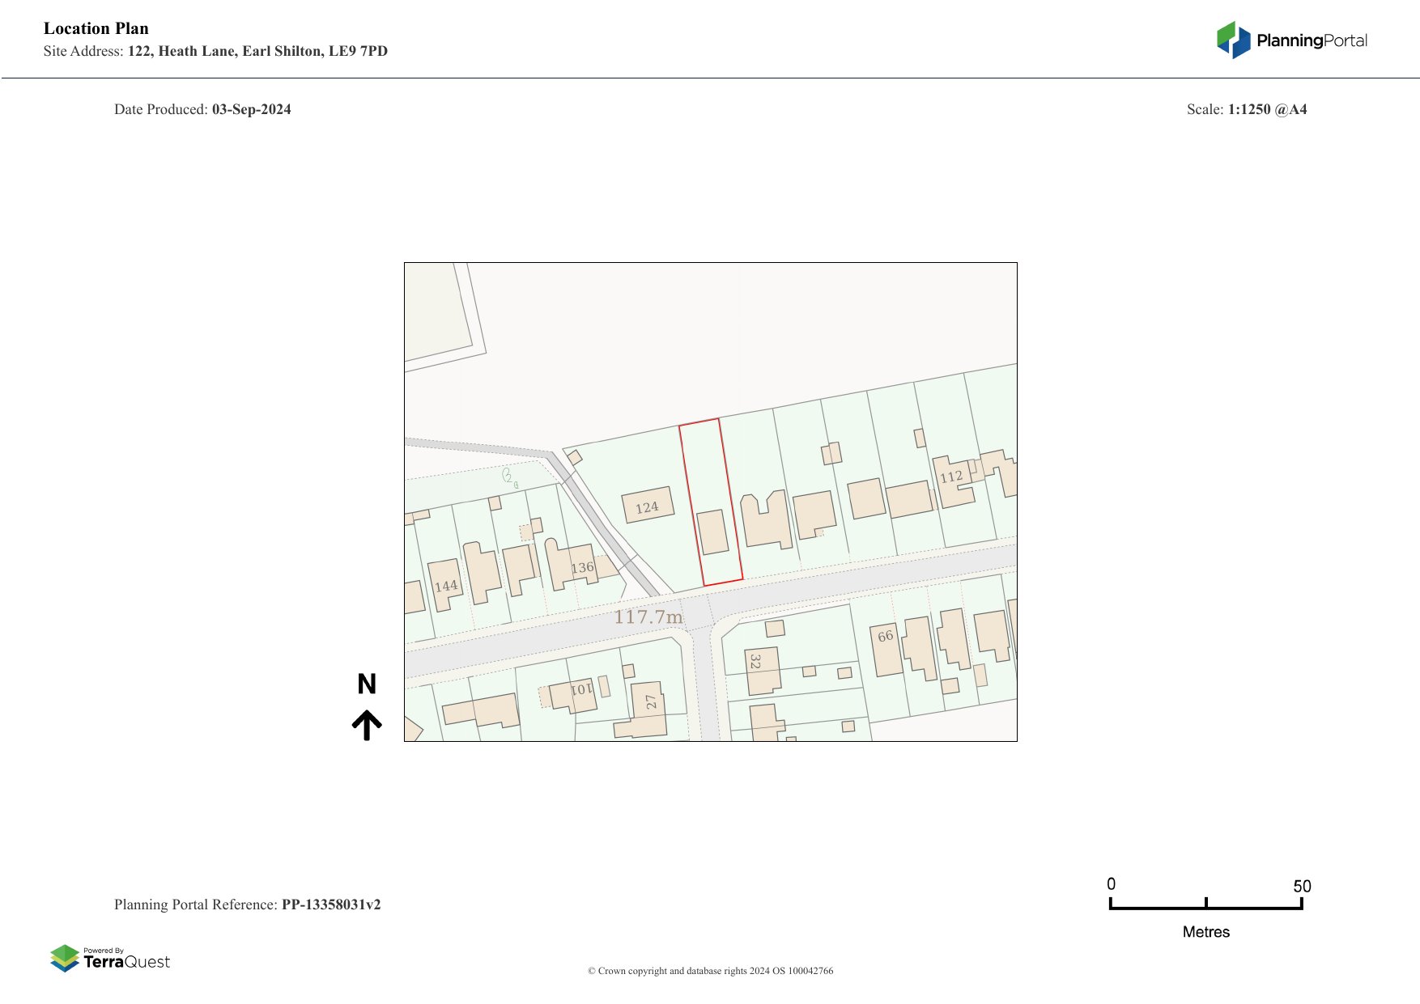1420x1004 pixels.
Task: Click the date produced 03-Sep-2024
Action: tap(251, 109)
